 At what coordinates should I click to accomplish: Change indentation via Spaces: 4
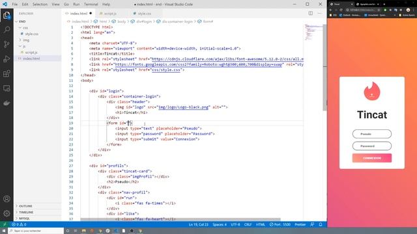(x=220, y=224)
